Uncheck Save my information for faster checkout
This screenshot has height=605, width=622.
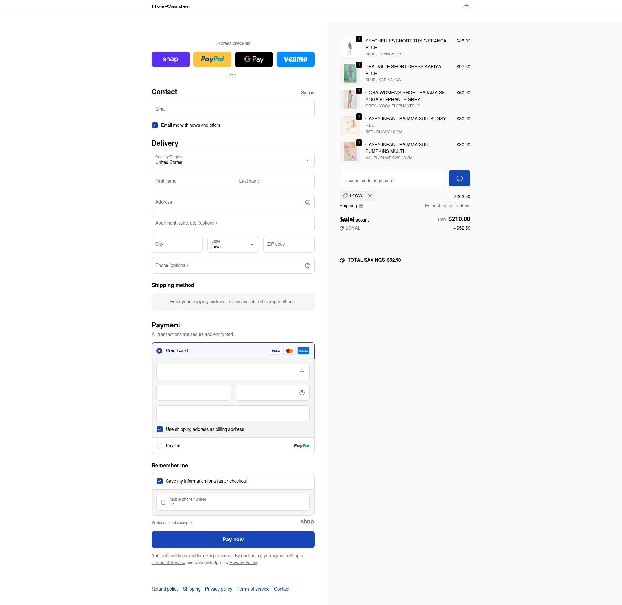click(x=160, y=481)
